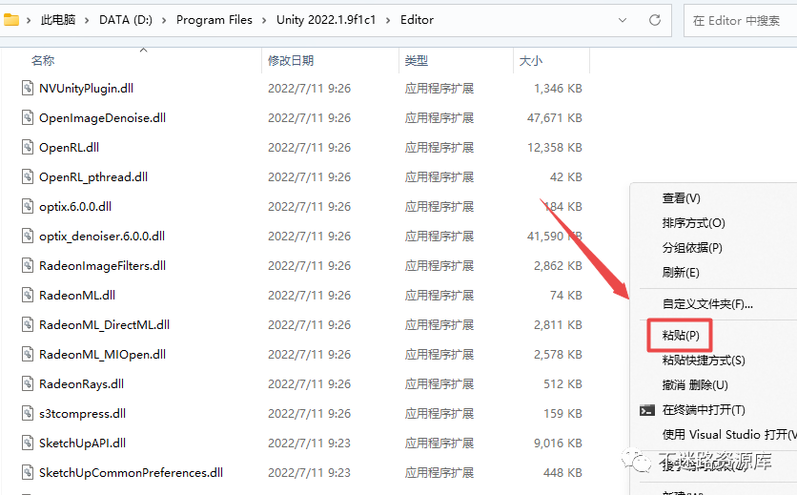Viewport: 797px width, 495px height.
Task: Click the optix_denoiser.6.0.0.dll file icon
Action: pos(28,236)
